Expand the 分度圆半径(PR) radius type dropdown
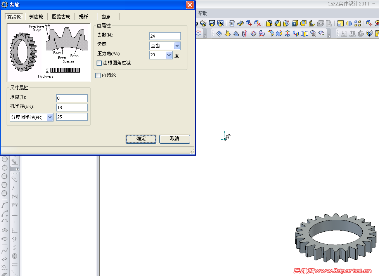The height and width of the screenshot is (276, 379). click(50, 116)
